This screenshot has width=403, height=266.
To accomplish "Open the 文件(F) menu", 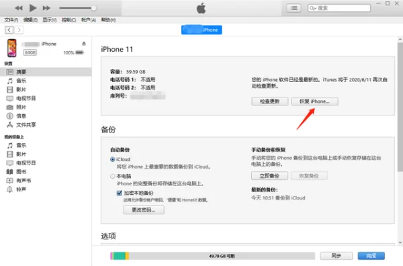I will pos(11,19).
